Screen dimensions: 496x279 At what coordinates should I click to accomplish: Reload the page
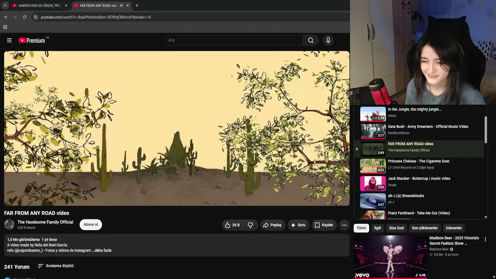click(24, 17)
